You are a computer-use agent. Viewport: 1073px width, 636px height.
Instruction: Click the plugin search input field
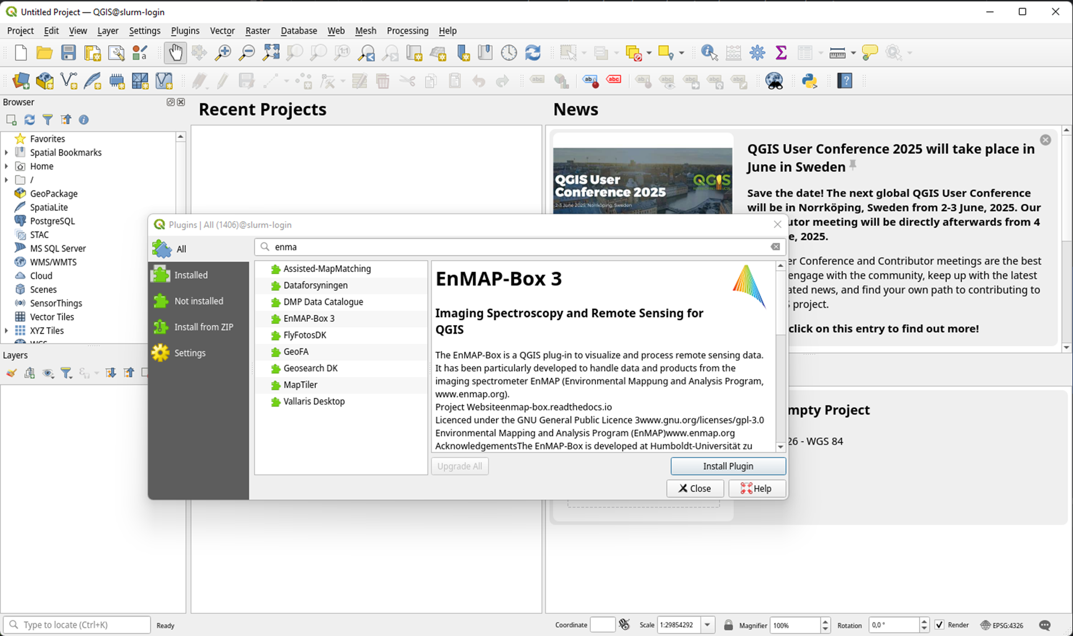(x=520, y=246)
